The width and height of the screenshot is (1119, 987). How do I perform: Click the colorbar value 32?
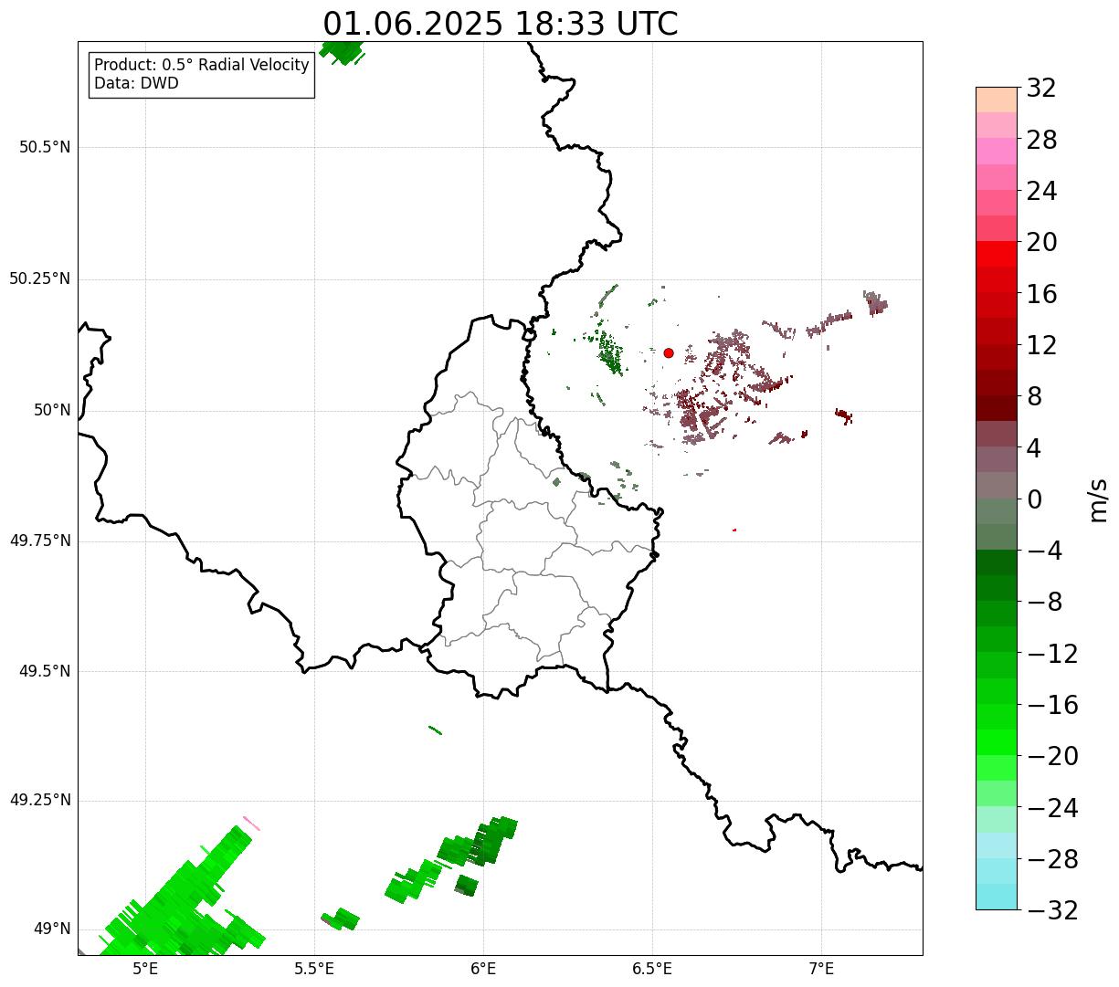coord(1041,88)
